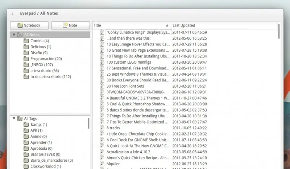Click the Anime tag folder icon
This screenshot has width=290, height=169.
[x=26, y=136]
